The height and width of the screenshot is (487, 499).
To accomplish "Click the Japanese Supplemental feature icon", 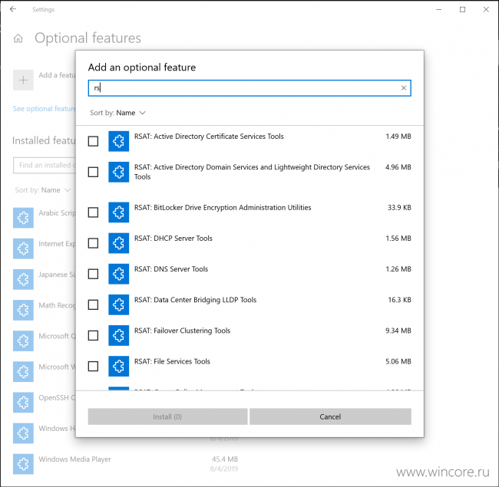I will click(23, 279).
